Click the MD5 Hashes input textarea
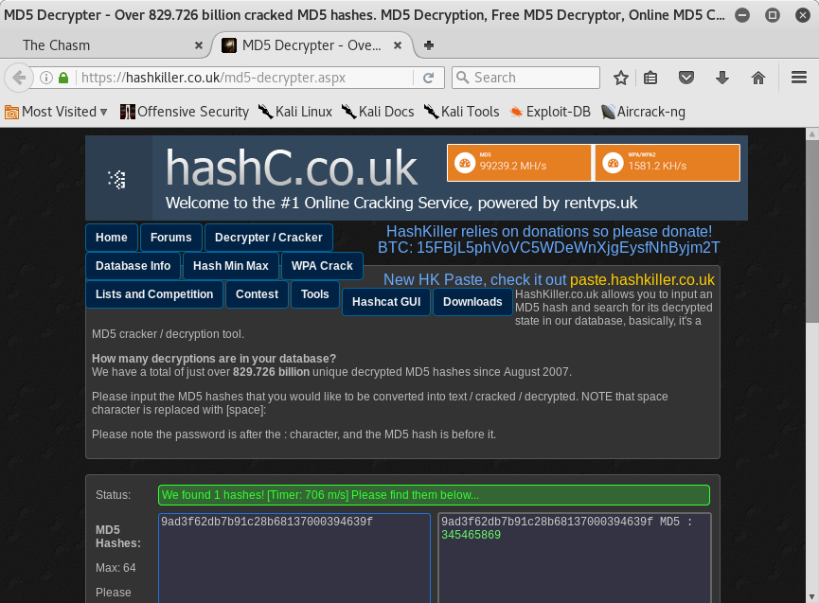This screenshot has width=819, height=603. click(294, 559)
